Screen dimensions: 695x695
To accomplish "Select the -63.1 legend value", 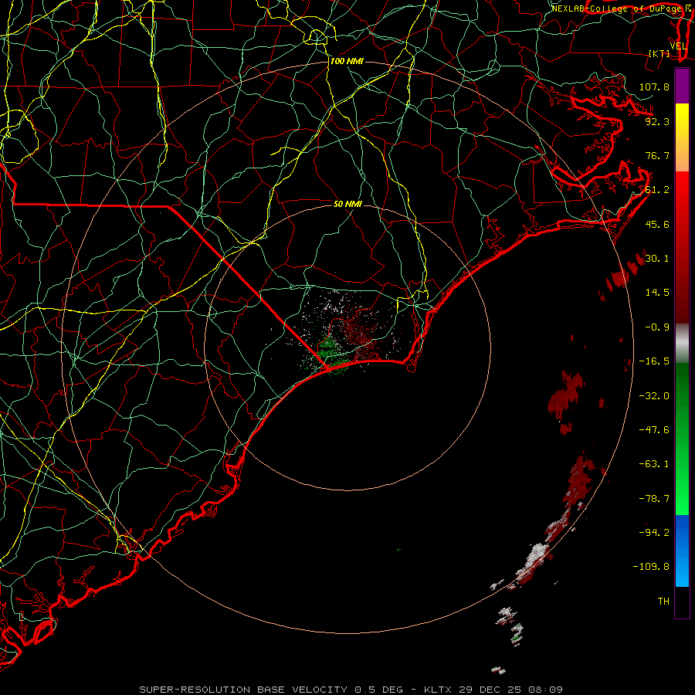I will pos(654,464).
